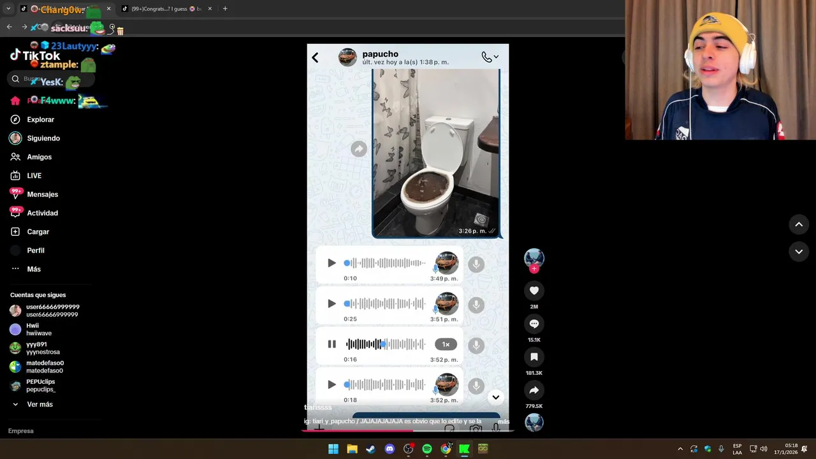Image resolution: width=816 pixels, height=459 pixels.
Task: Open the taskbar clock showing 05:18
Action: click(785, 449)
